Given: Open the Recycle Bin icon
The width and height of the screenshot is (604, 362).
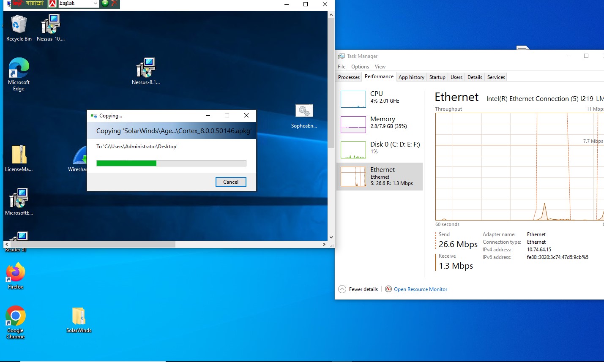Looking at the screenshot, I should (19, 28).
